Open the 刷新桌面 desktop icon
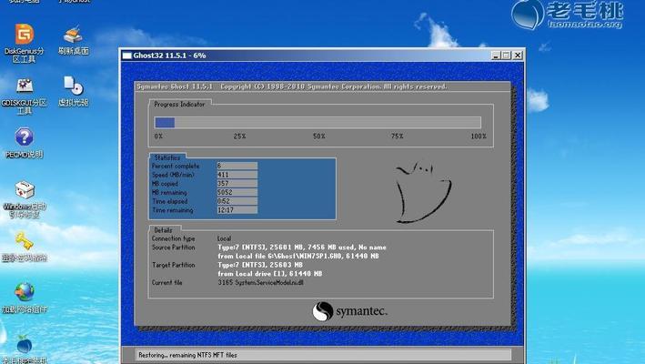645x364 pixels. click(73, 35)
